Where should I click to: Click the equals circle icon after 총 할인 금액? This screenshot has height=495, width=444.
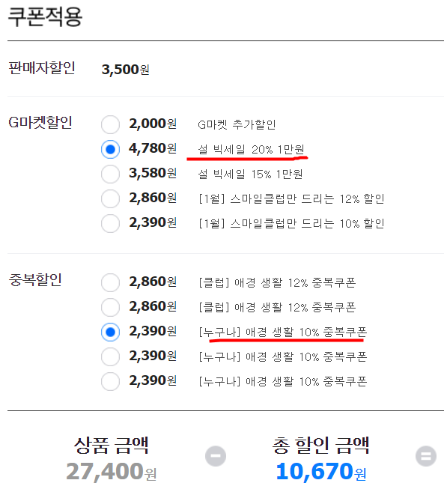(x=426, y=456)
